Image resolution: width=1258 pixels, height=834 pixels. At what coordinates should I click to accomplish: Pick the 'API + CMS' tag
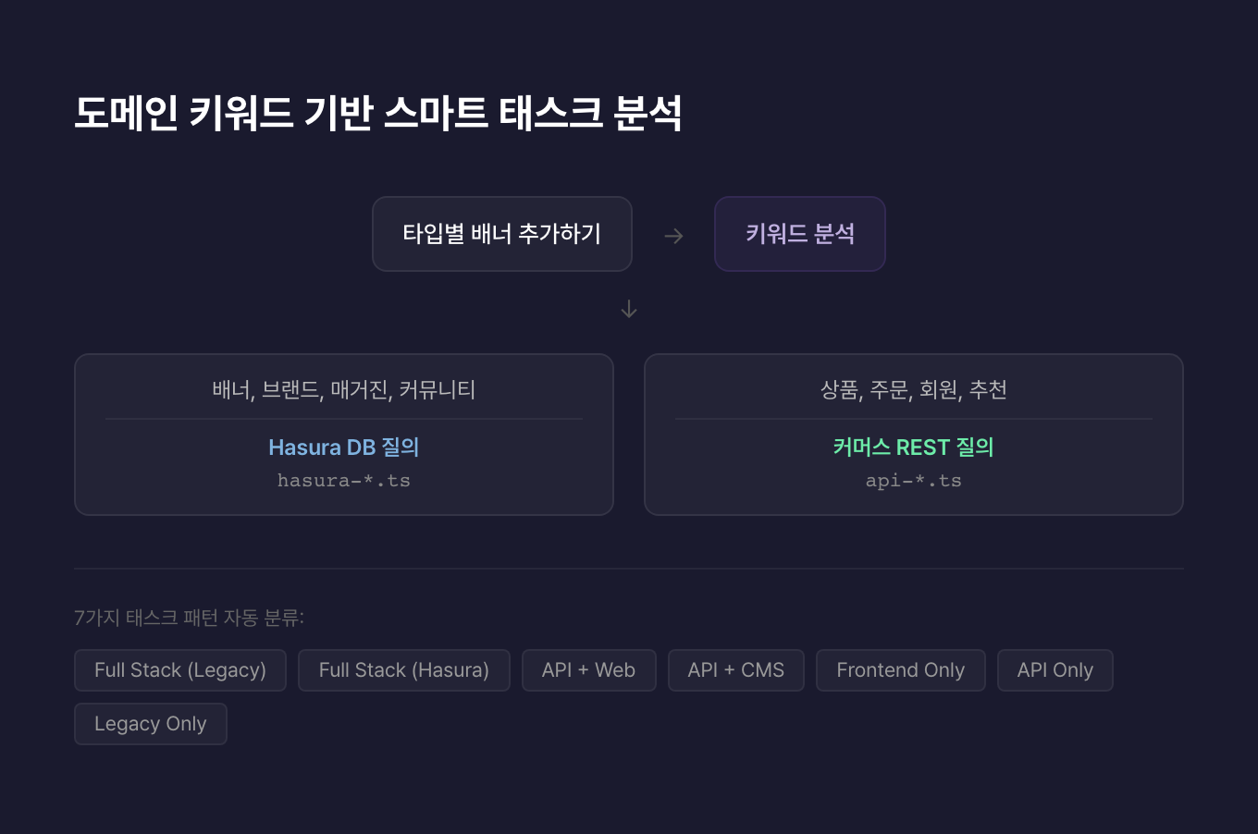(x=735, y=670)
